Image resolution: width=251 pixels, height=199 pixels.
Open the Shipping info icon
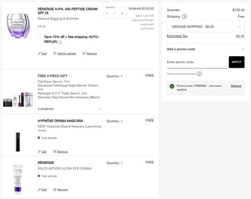coord(184,17)
